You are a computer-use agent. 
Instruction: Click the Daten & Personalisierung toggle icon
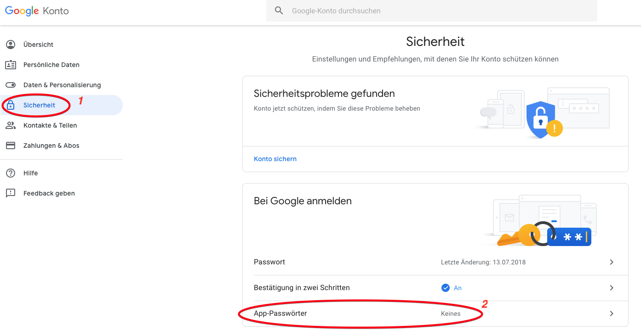tap(10, 85)
